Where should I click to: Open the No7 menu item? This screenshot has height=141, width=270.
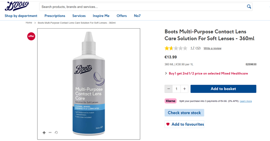point(137,16)
